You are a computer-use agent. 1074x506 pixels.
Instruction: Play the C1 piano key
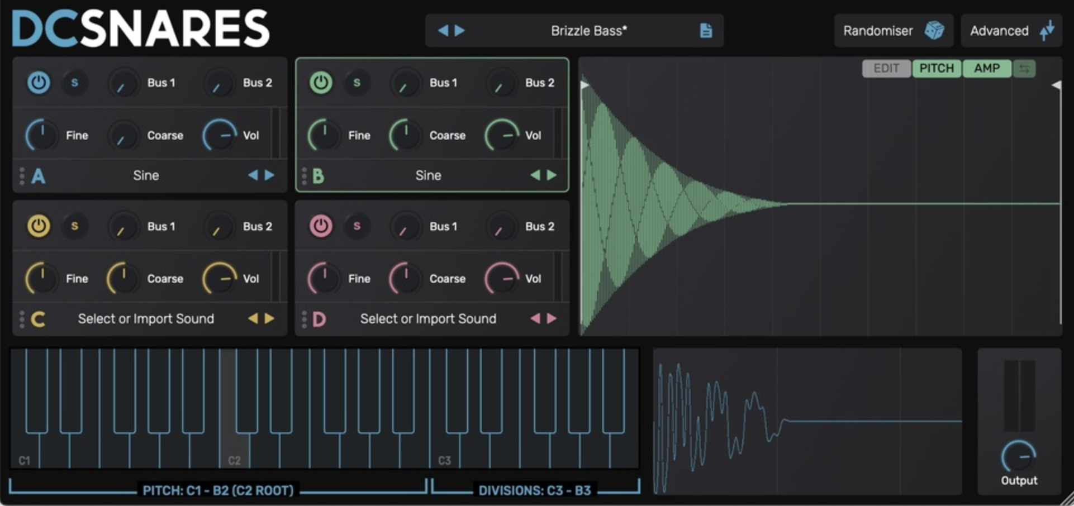click(x=24, y=450)
